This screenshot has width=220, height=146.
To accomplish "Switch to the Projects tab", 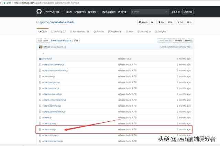I will [114, 31].
